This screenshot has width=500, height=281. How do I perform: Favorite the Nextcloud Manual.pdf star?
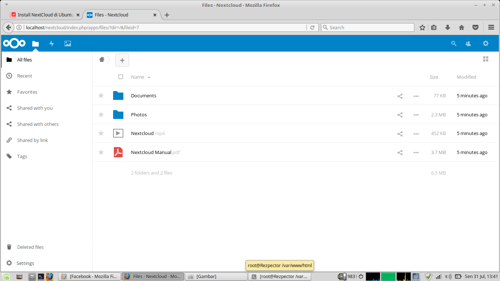pos(101,152)
